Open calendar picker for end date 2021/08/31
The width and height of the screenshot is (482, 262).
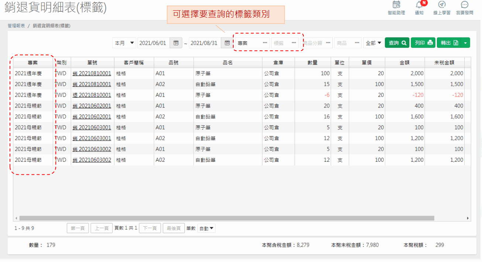tap(227, 43)
